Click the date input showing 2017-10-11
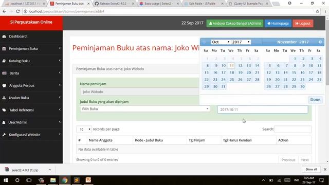The width and height of the screenshot is (329, 185). pos(263,109)
